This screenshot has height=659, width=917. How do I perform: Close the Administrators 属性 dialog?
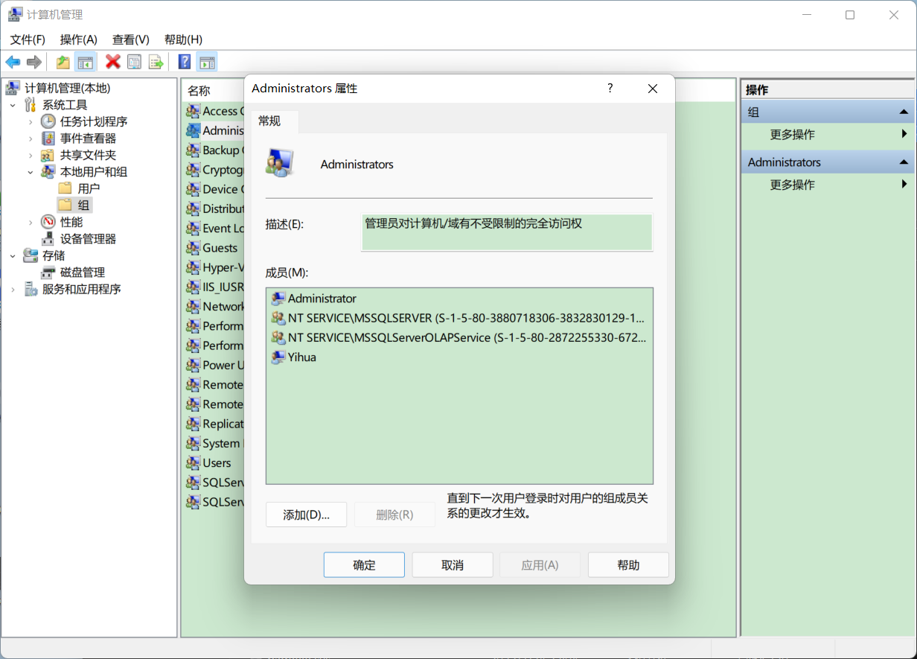point(653,89)
